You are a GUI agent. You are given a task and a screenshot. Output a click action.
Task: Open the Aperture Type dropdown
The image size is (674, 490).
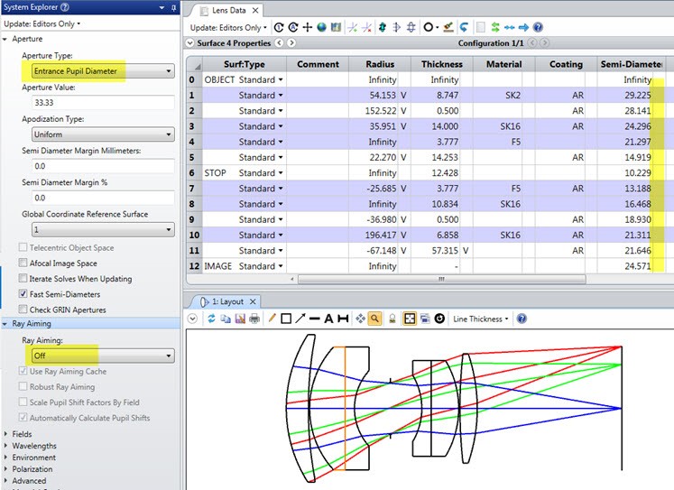pos(103,71)
